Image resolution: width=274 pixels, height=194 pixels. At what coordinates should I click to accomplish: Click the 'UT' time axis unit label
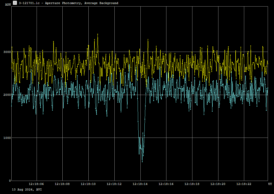click(x=270, y=184)
